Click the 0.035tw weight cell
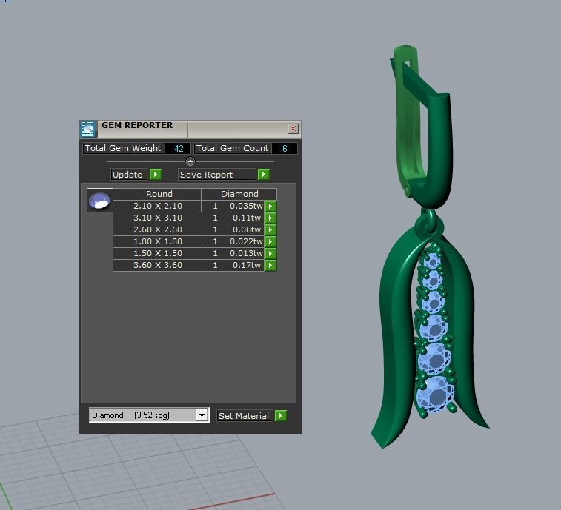This screenshot has width=561, height=510. (x=246, y=206)
